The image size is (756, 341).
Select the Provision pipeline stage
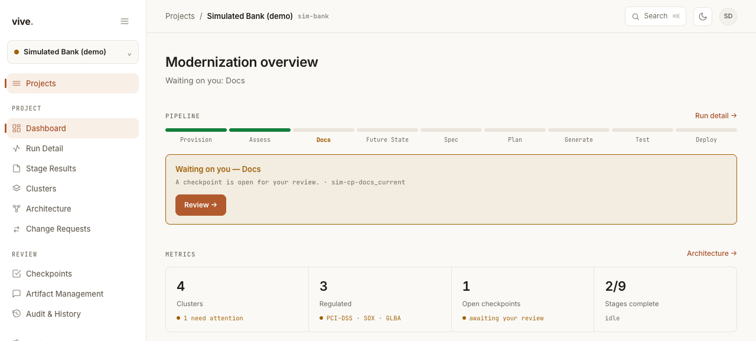[x=196, y=136]
